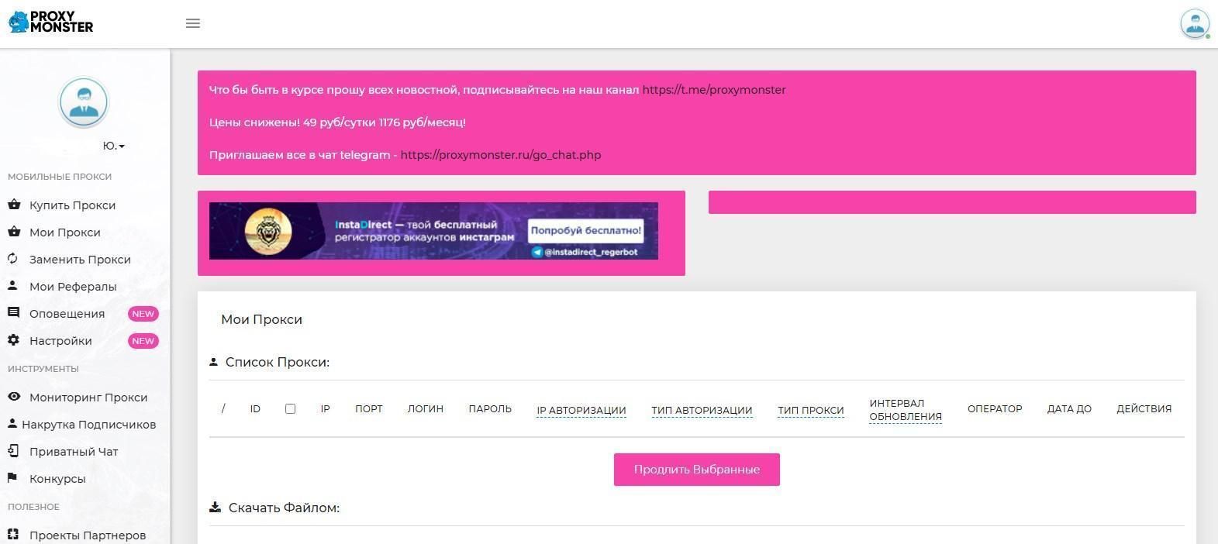Click the ТИП АВТОРИЗАЦИИ column header
Viewport: 1218px width, 544px height.
702,410
